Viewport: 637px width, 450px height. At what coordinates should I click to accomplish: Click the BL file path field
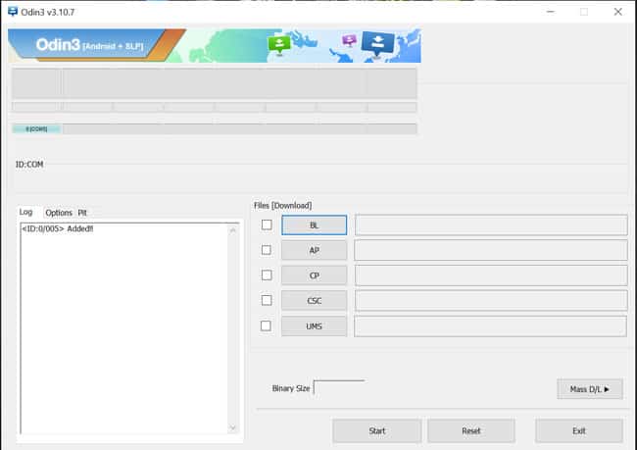click(491, 225)
